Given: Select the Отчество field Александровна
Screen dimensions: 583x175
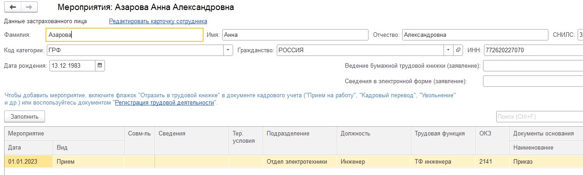Looking at the screenshot, I should (x=475, y=35).
